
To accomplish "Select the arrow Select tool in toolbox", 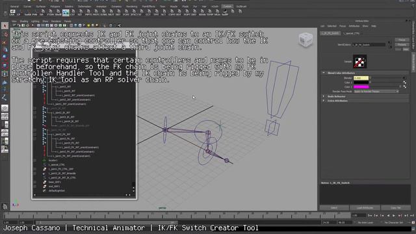I will (5, 26).
